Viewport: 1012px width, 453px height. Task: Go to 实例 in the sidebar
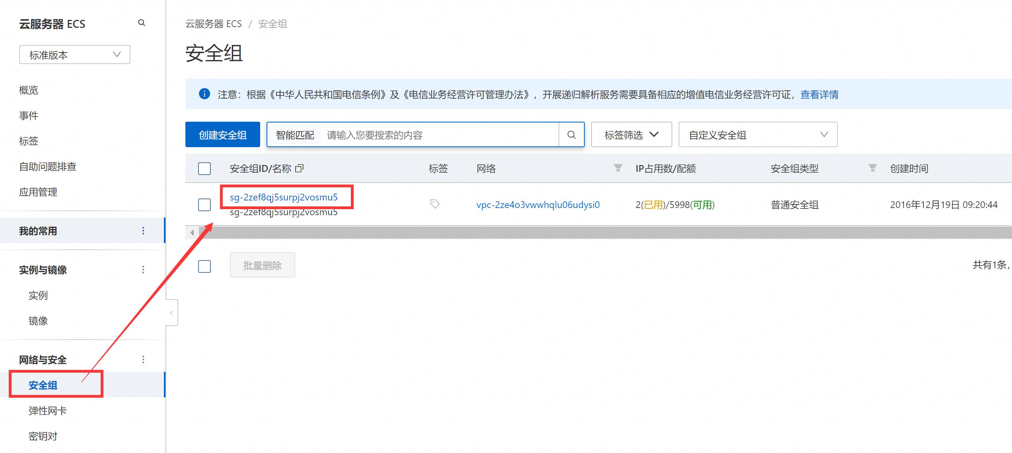[38, 295]
